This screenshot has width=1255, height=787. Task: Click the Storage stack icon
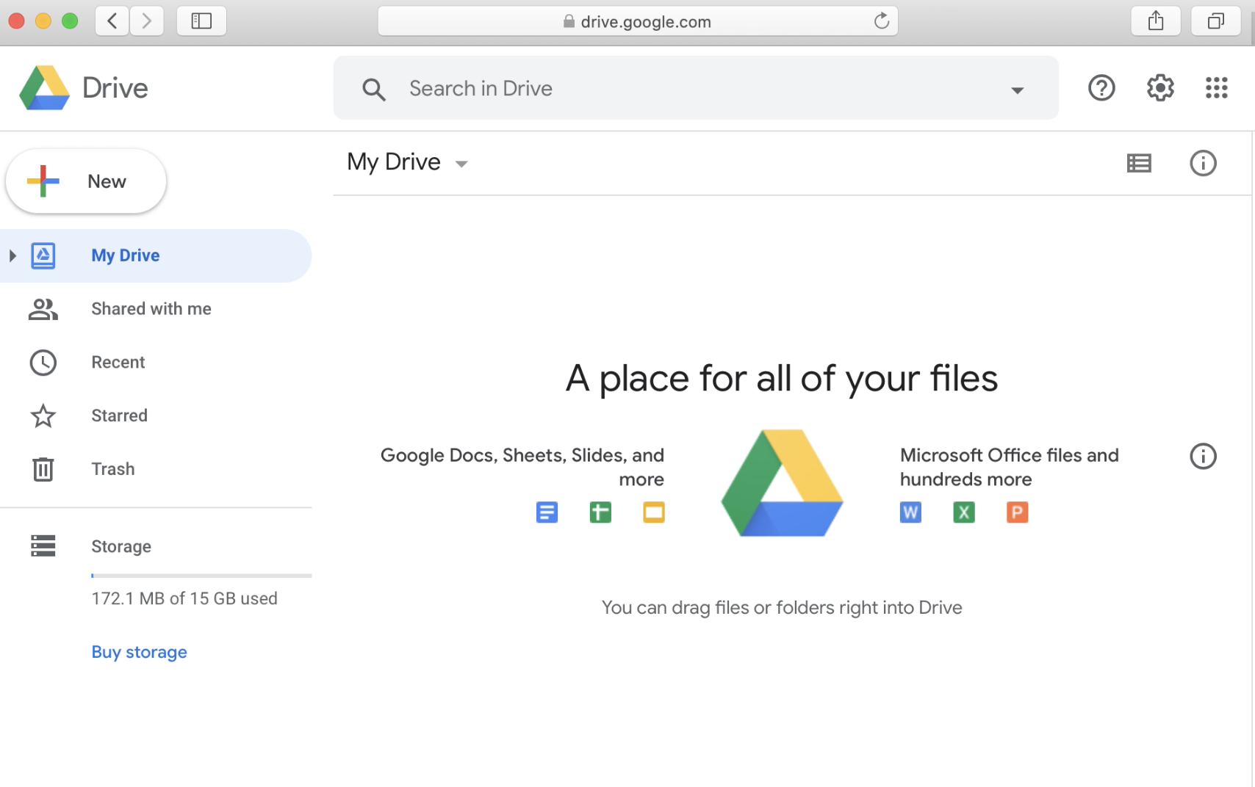pyautogui.click(x=43, y=546)
